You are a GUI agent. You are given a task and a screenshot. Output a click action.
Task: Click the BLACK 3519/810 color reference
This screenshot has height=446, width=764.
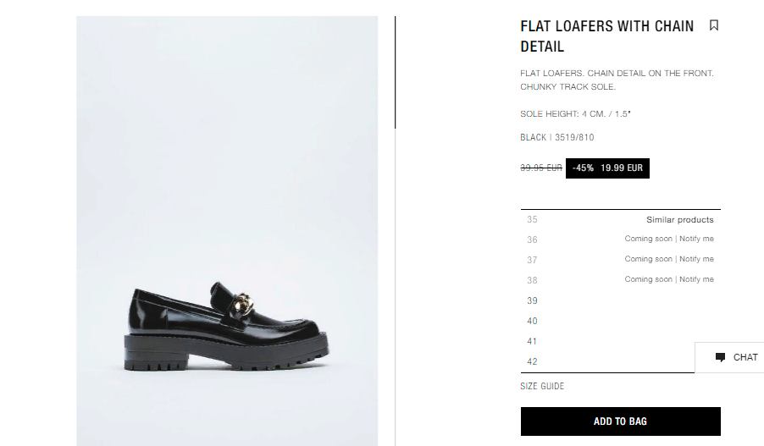[x=557, y=137]
